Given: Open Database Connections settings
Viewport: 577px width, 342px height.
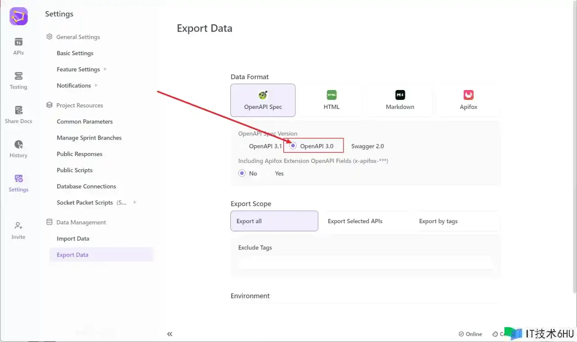Looking at the screenshot, I should pyautogui.click(x=86, y=186).
